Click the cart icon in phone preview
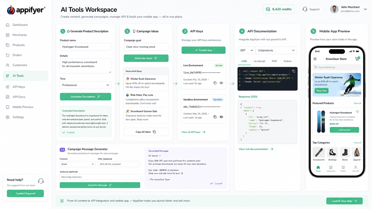372x209 pixels. pyautogui.click(x=357, y=59)
